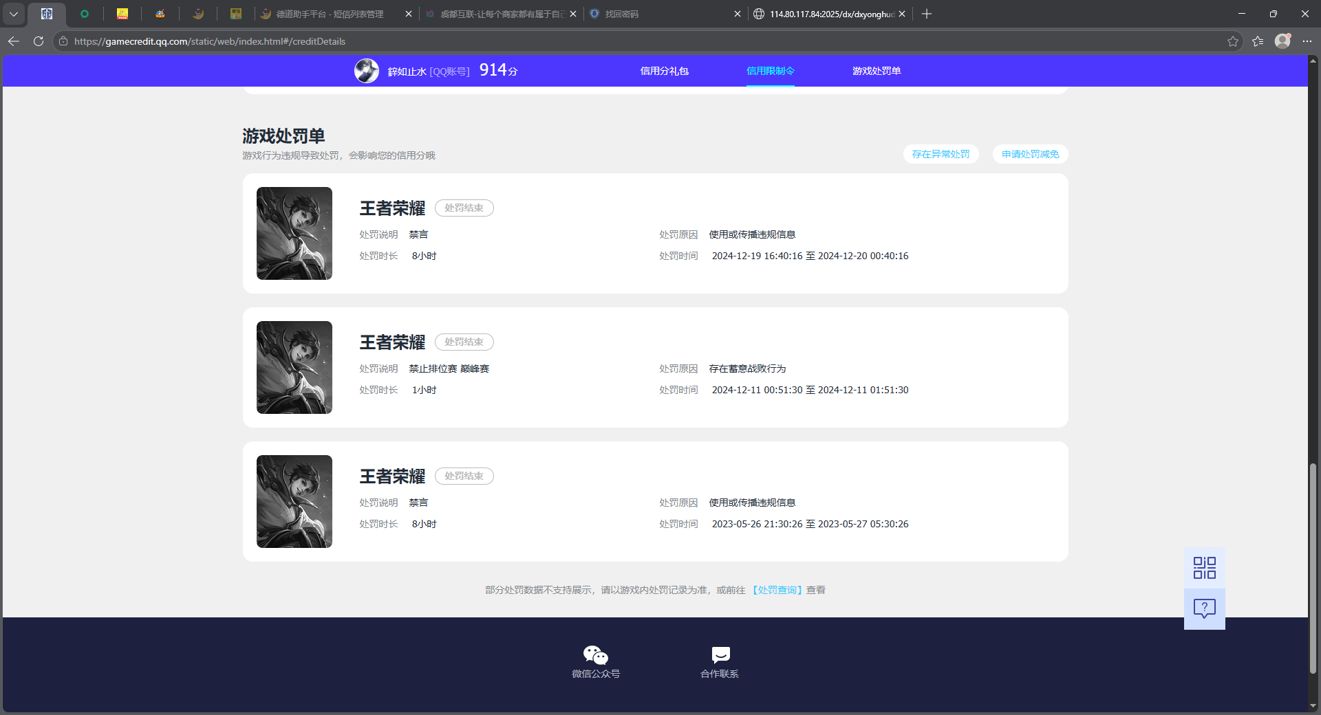1321x715 pixels.
Task: Open the tab search dropdown arrow
Action: (x=14, y=14)
